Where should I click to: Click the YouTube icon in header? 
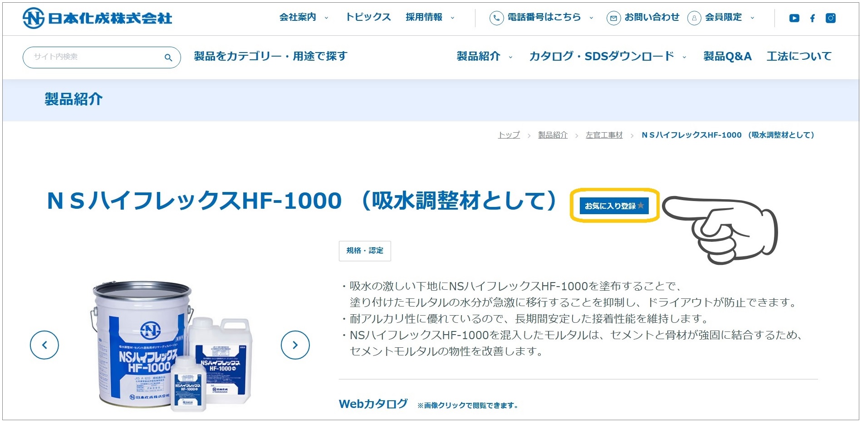(x=794, y=18)
